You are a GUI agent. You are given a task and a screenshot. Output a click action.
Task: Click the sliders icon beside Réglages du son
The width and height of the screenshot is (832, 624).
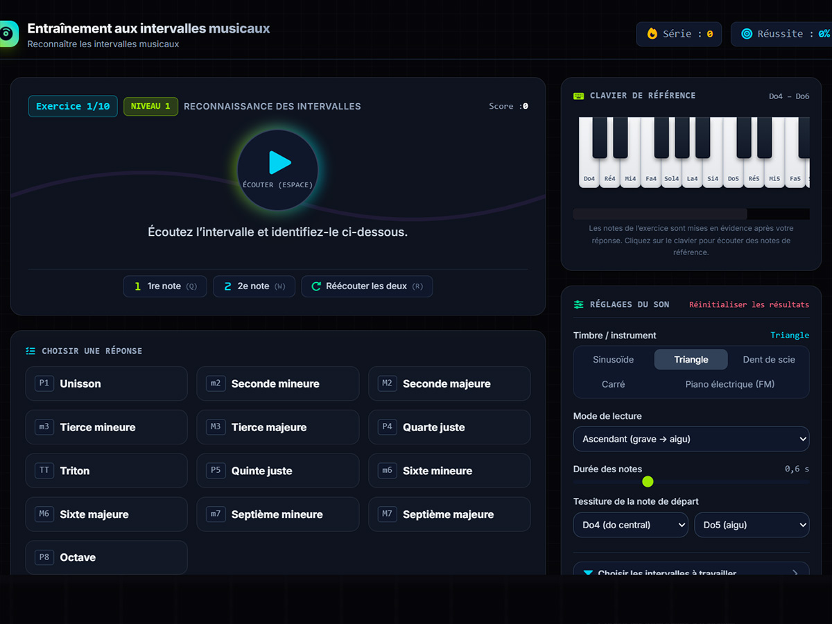(579, 304)
